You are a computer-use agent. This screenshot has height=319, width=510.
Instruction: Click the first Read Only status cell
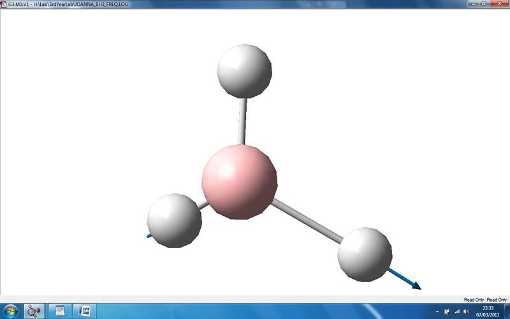[x=474, y=299]
